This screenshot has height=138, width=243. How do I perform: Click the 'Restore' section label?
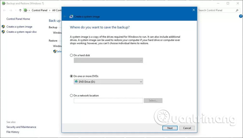[x=53, y=41]
